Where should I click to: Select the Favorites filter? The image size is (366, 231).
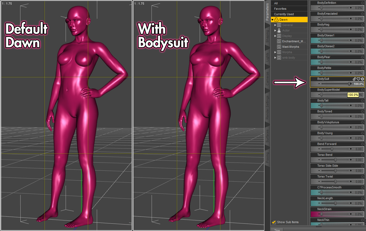click(x=280, y=9)
